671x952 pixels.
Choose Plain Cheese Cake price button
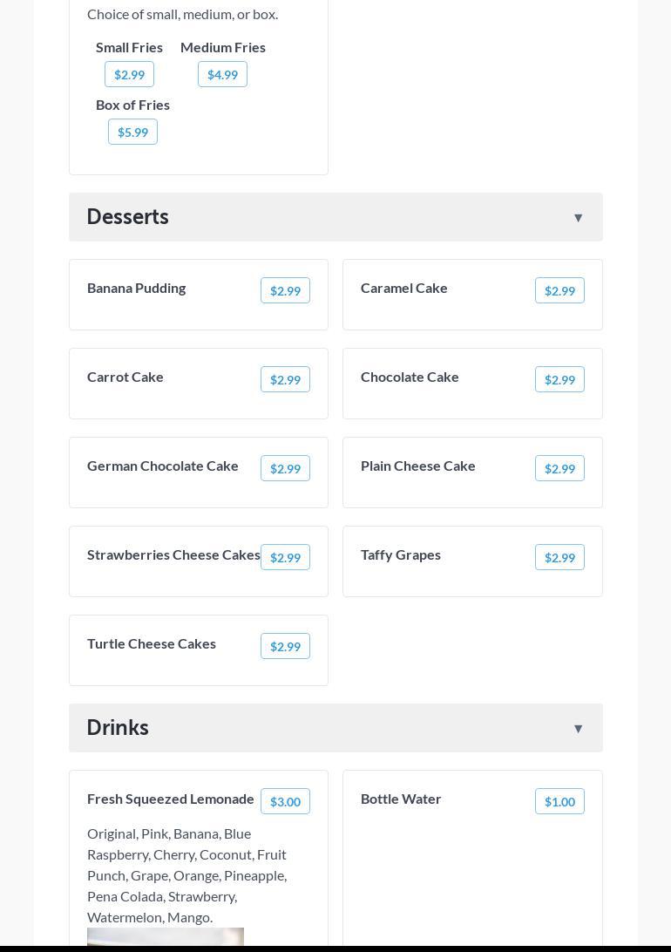[x=559, y=469]
